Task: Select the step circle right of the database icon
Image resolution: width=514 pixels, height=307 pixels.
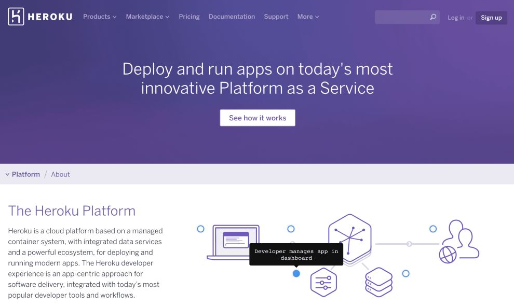Action: [406, 273]
